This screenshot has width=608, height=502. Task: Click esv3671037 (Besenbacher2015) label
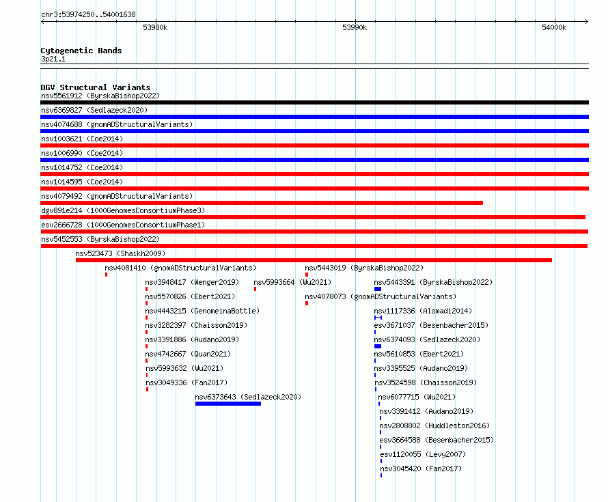tap(431, 325)
